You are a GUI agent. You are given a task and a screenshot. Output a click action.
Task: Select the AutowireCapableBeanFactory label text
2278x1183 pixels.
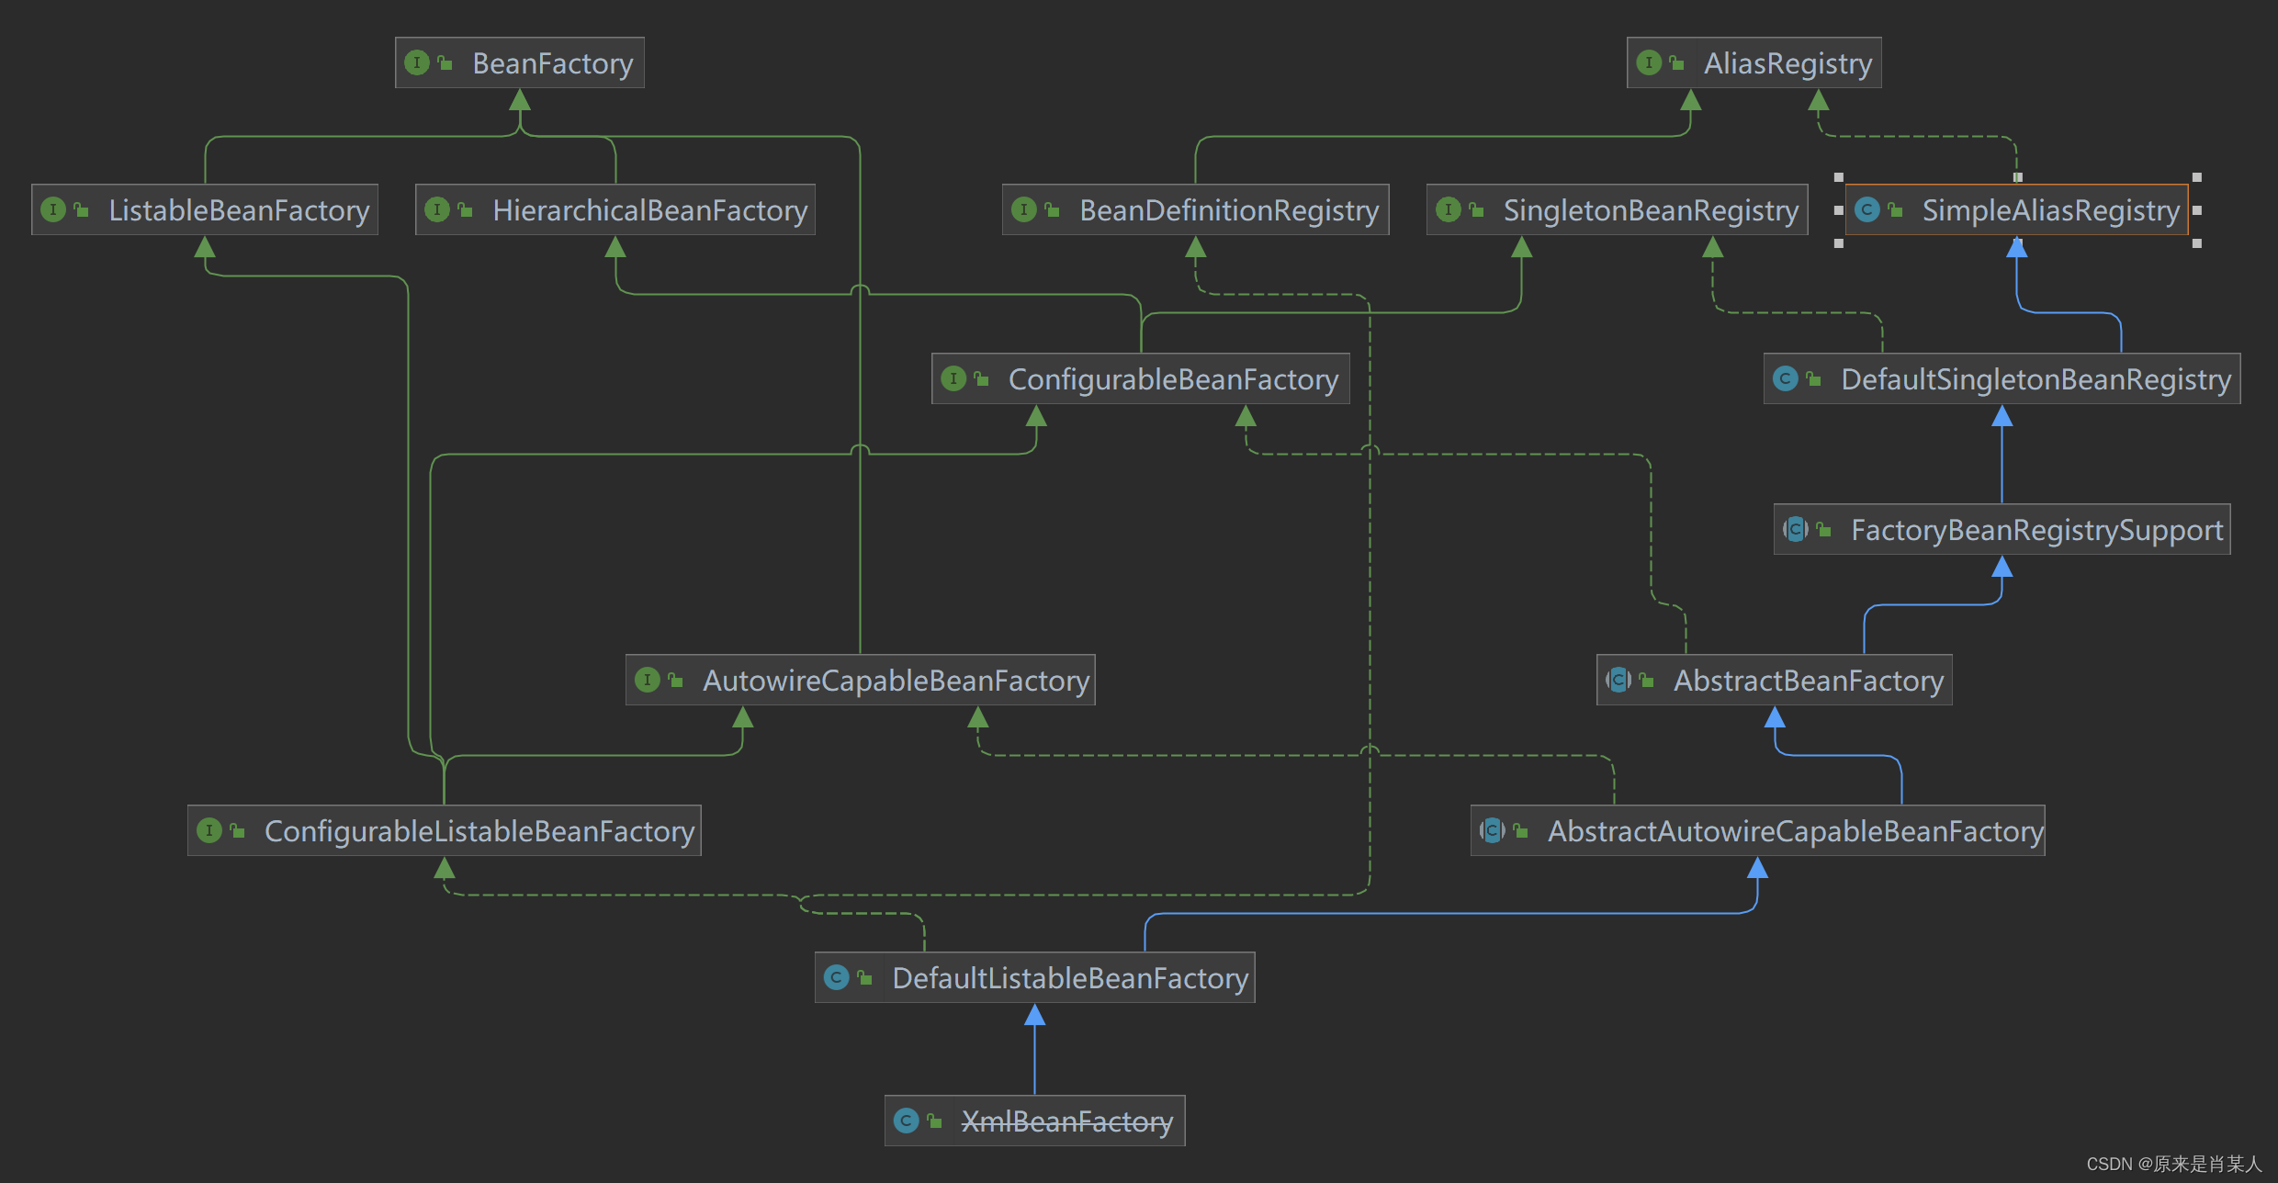(x=897, y=681)
